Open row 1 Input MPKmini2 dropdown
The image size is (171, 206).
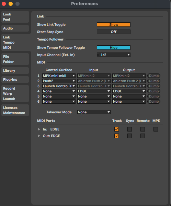click(x=94, y=76)
